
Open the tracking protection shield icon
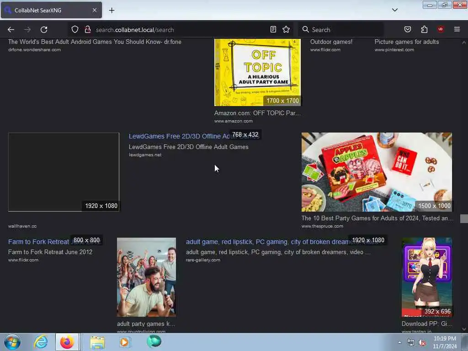tap(75, 30)
